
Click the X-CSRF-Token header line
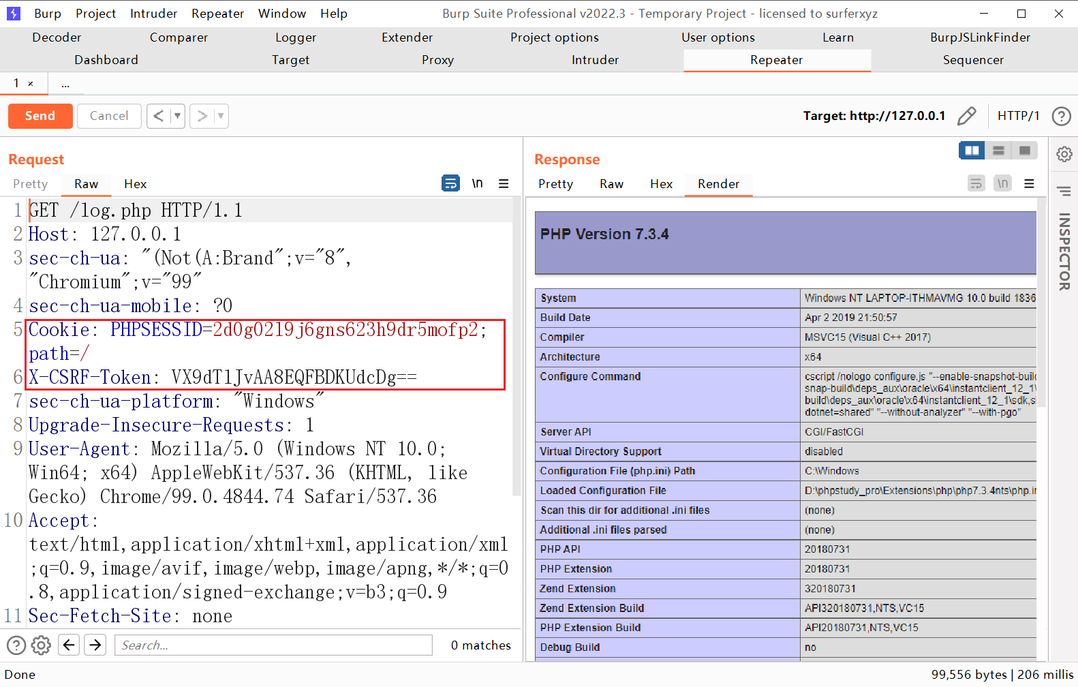coord(223,378)
